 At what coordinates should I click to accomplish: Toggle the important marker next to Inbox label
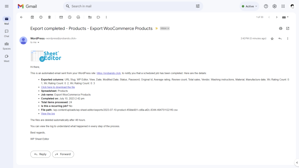[x=157, y=28]
